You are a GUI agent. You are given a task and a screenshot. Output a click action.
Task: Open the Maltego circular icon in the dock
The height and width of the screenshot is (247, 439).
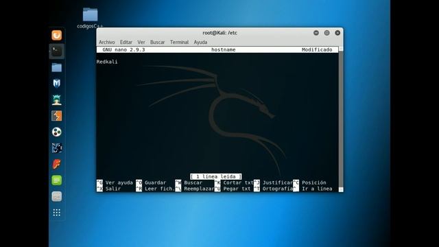click(56, 132)
